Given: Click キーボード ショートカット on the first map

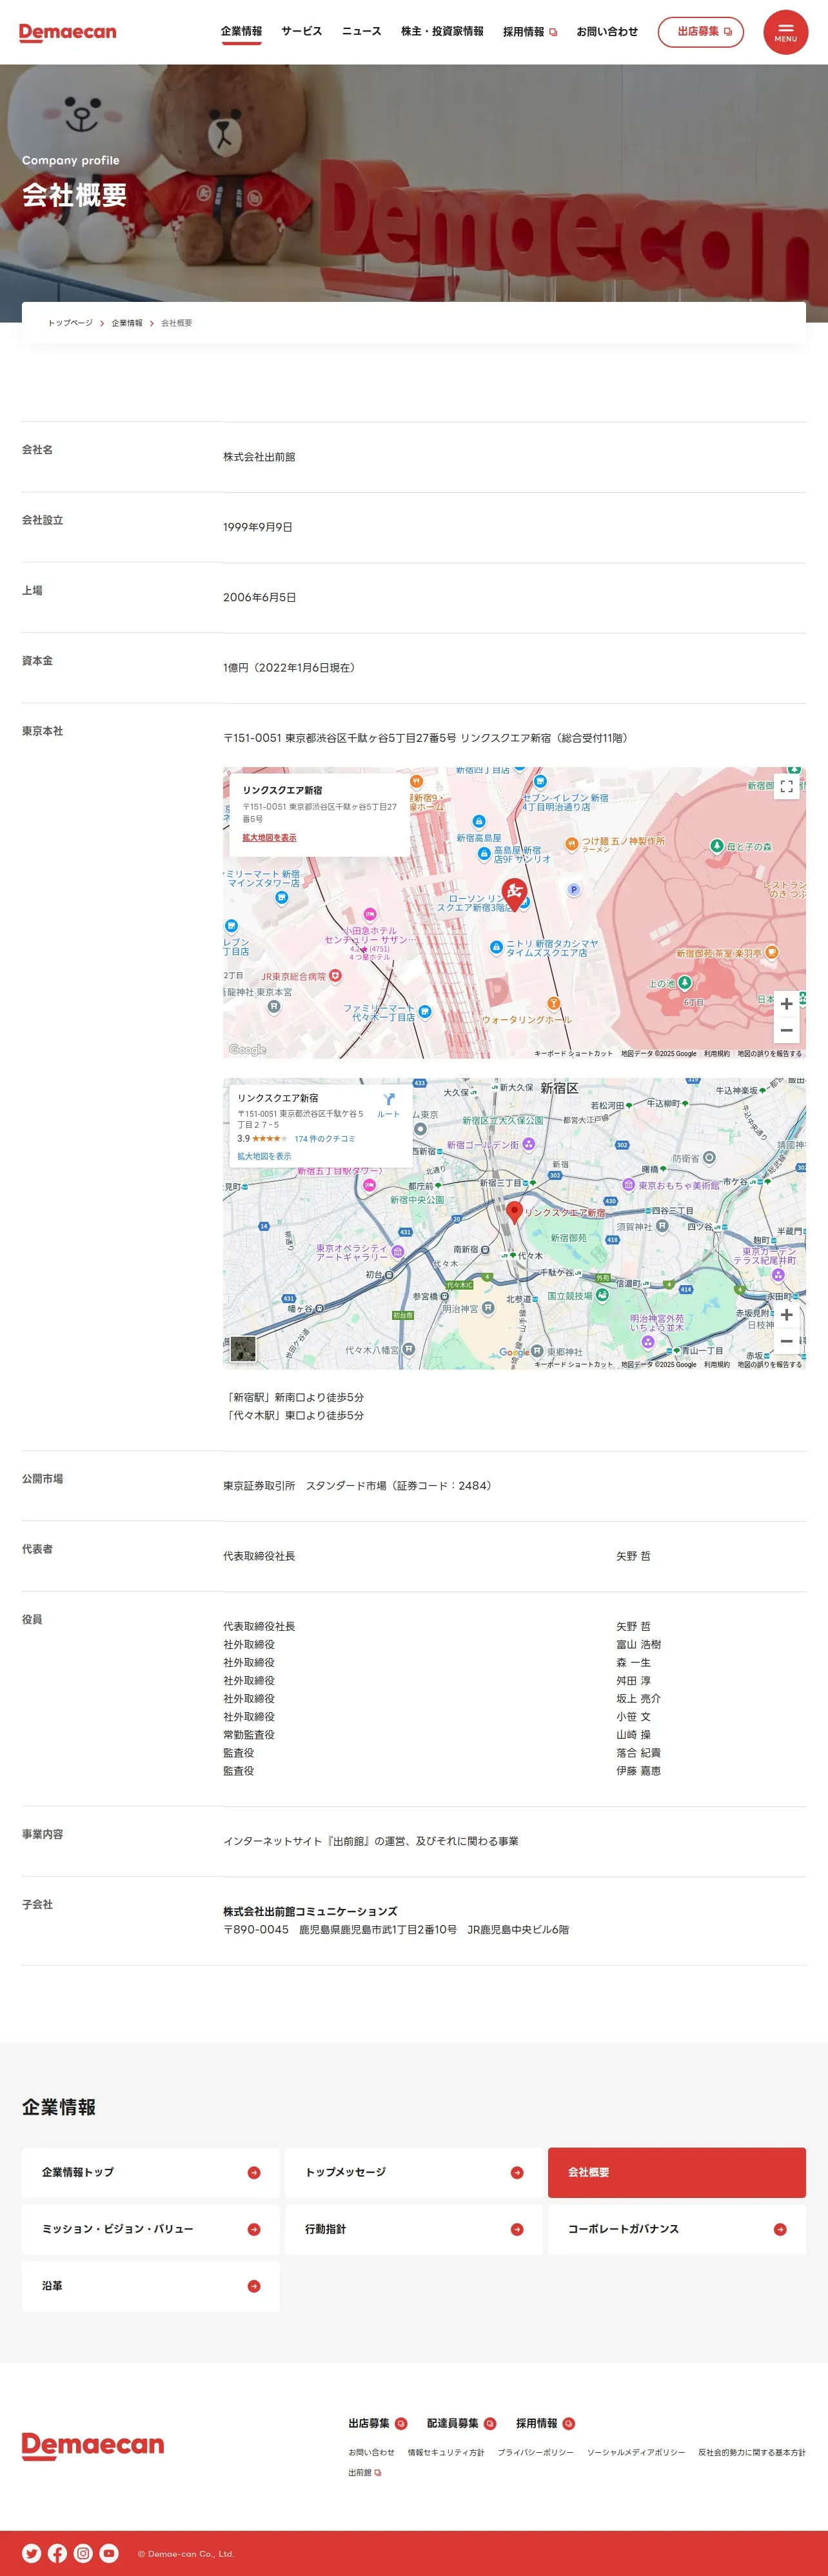Looking at the screenshot, I should coord(573,1053).
